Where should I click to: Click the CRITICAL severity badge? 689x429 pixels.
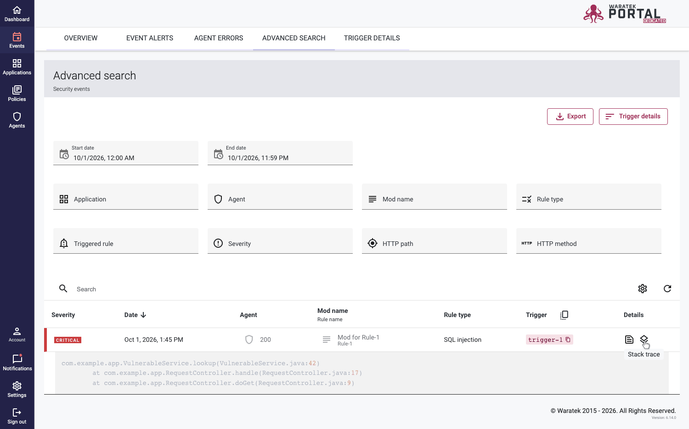pos(68,340)
